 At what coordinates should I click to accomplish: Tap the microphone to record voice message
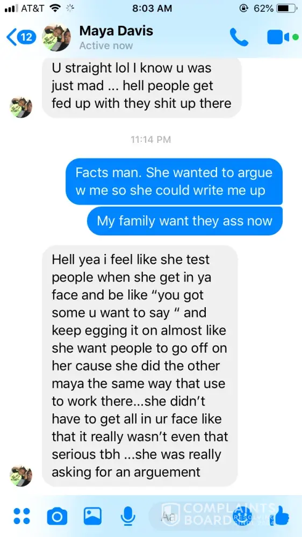coord(128,516)
